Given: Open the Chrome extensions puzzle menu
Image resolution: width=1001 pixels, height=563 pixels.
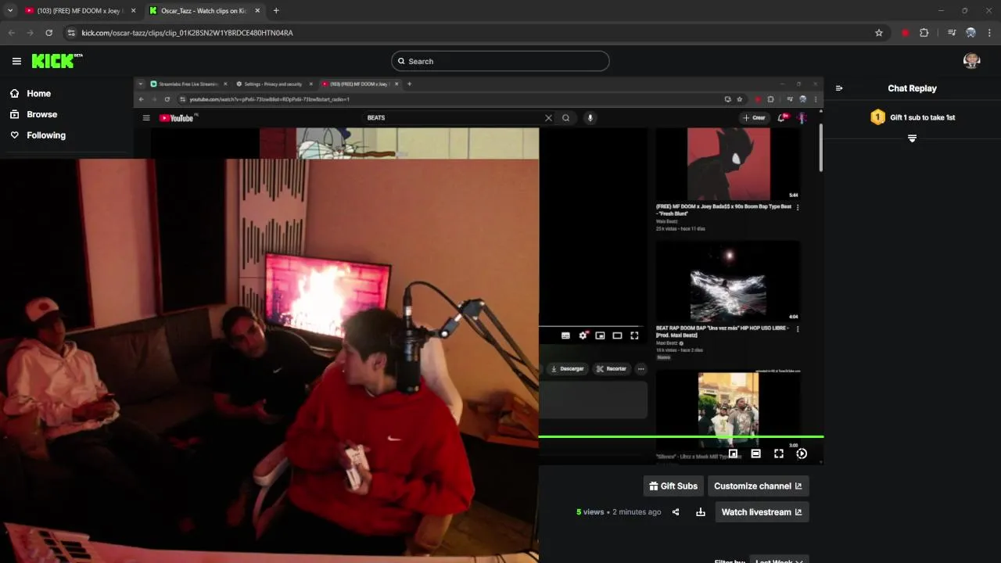Looking at the screenshot, I should tap(924, 33).
